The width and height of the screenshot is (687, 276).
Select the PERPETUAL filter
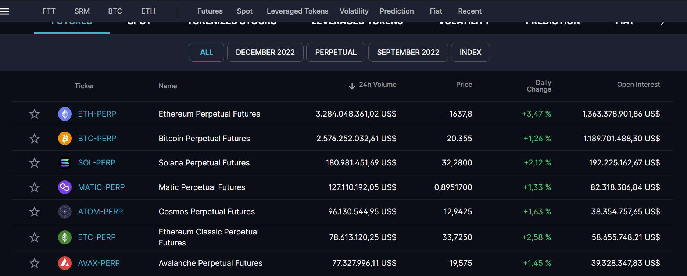[336, 52]
